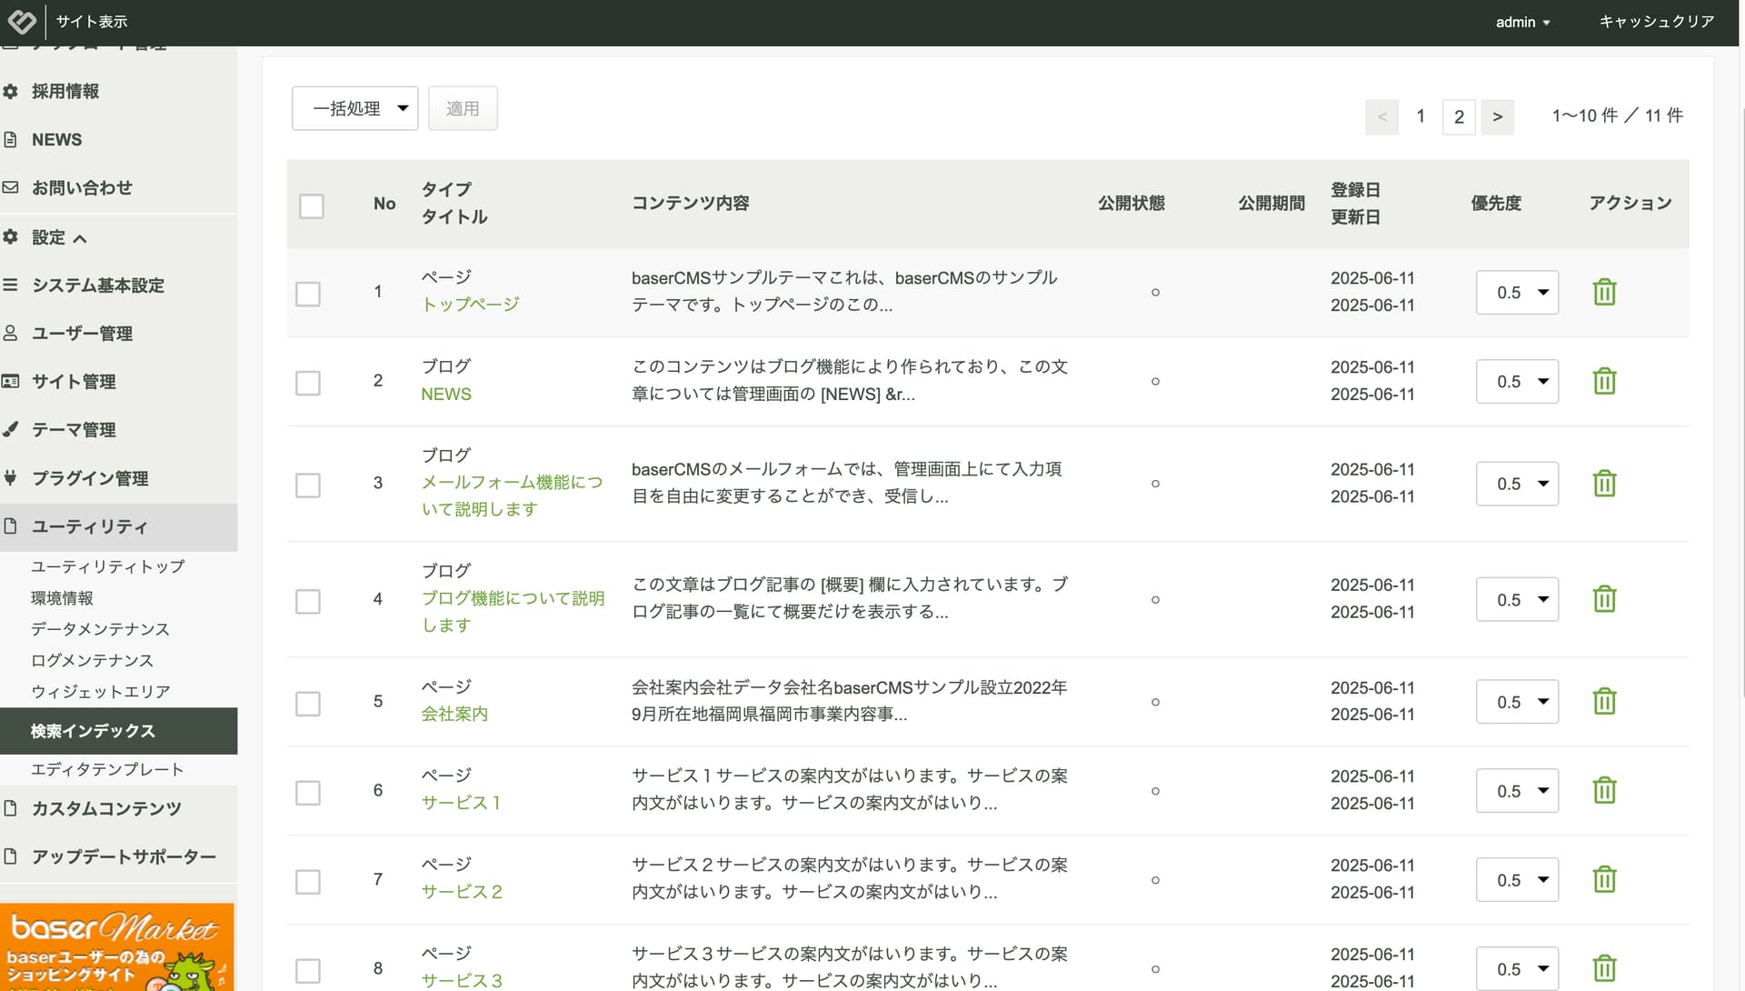
Task: Open priority dropdown for row 5 会社案内
Action: click(x=1517, y=701)
